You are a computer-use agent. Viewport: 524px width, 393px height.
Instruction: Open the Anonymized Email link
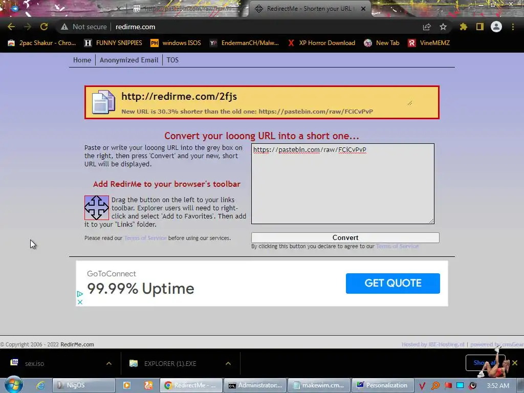pos(129,60)
